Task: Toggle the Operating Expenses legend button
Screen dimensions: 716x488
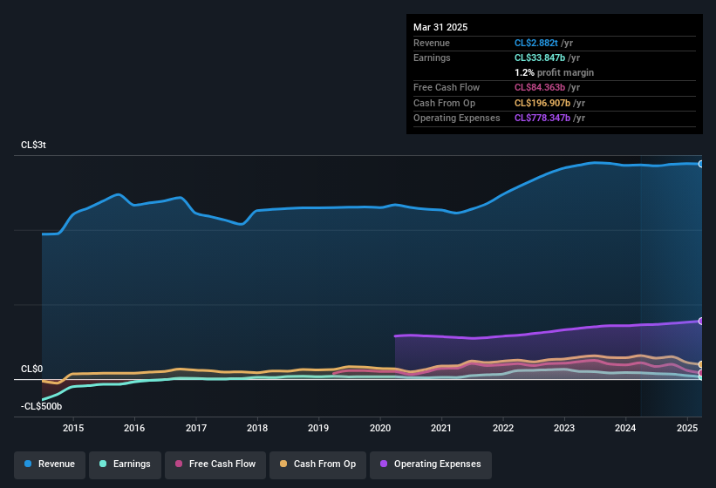Action: point(431,464)
